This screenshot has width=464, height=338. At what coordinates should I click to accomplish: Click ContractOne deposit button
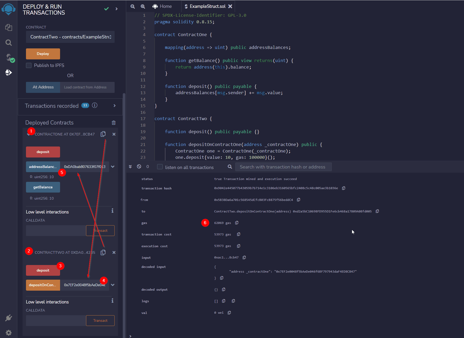[43, 152]
